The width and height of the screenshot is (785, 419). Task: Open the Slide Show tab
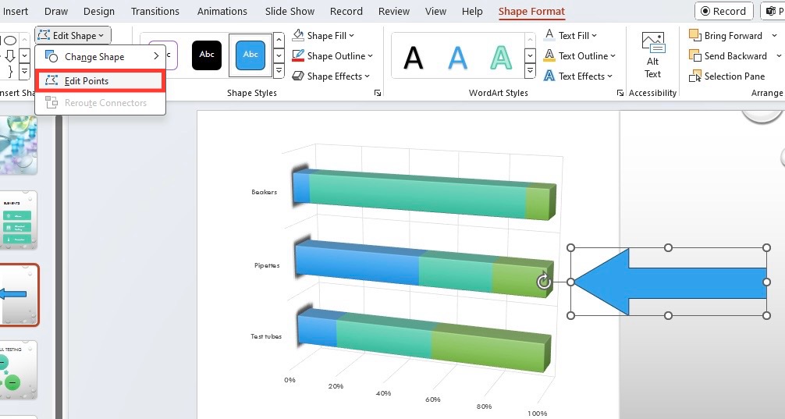[289, 11]
